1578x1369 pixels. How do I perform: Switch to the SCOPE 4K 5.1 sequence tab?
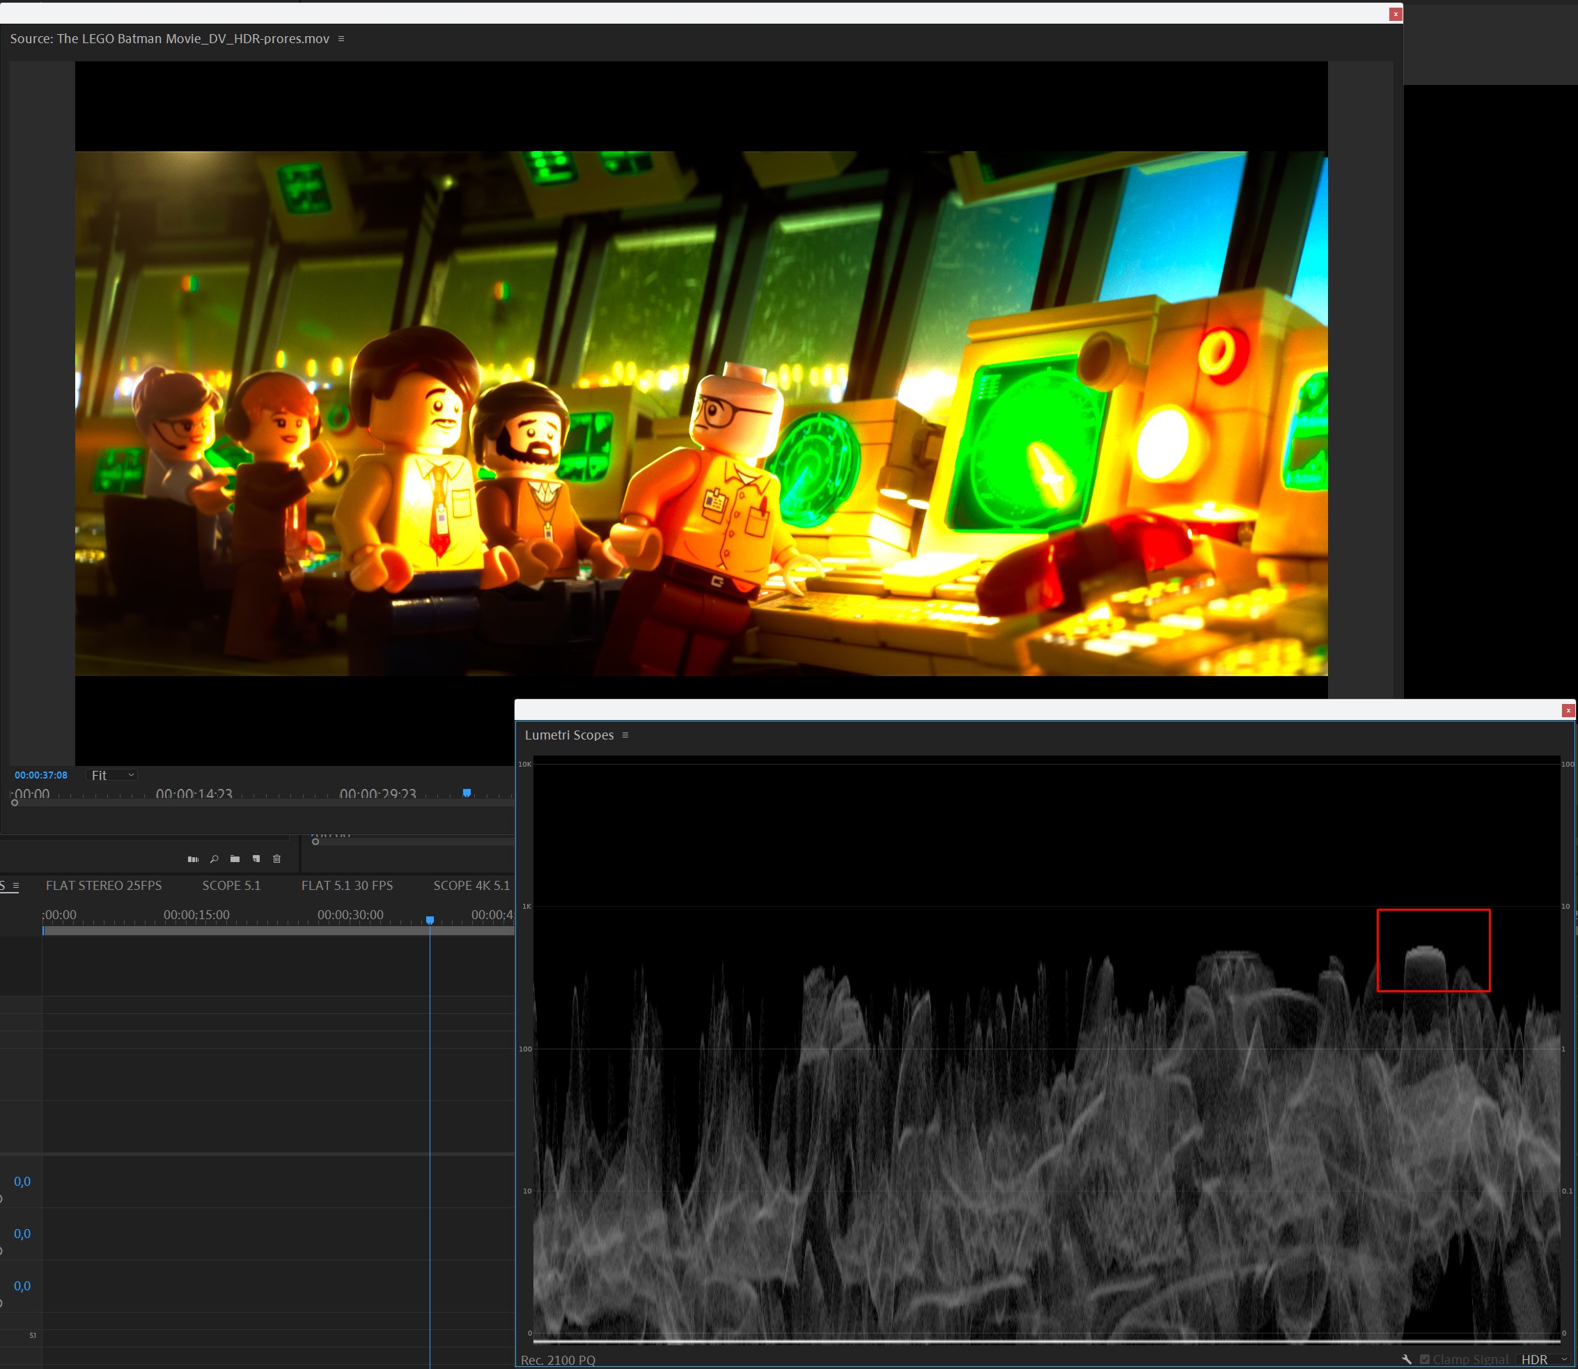tap(471, 886)
